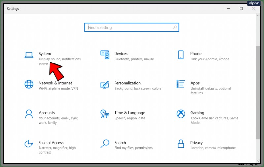Screen dimensions: 264x167
Task: Click the Accounts person icon
Action: (29, 114)
